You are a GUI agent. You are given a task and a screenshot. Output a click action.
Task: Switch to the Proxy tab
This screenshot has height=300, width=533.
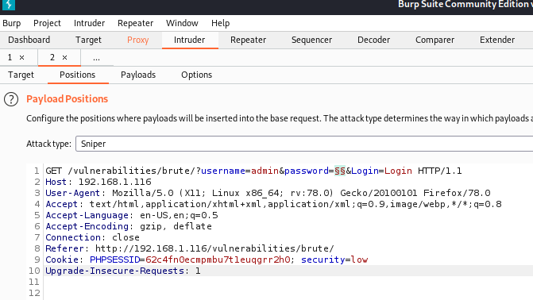[x=137, y=40]
